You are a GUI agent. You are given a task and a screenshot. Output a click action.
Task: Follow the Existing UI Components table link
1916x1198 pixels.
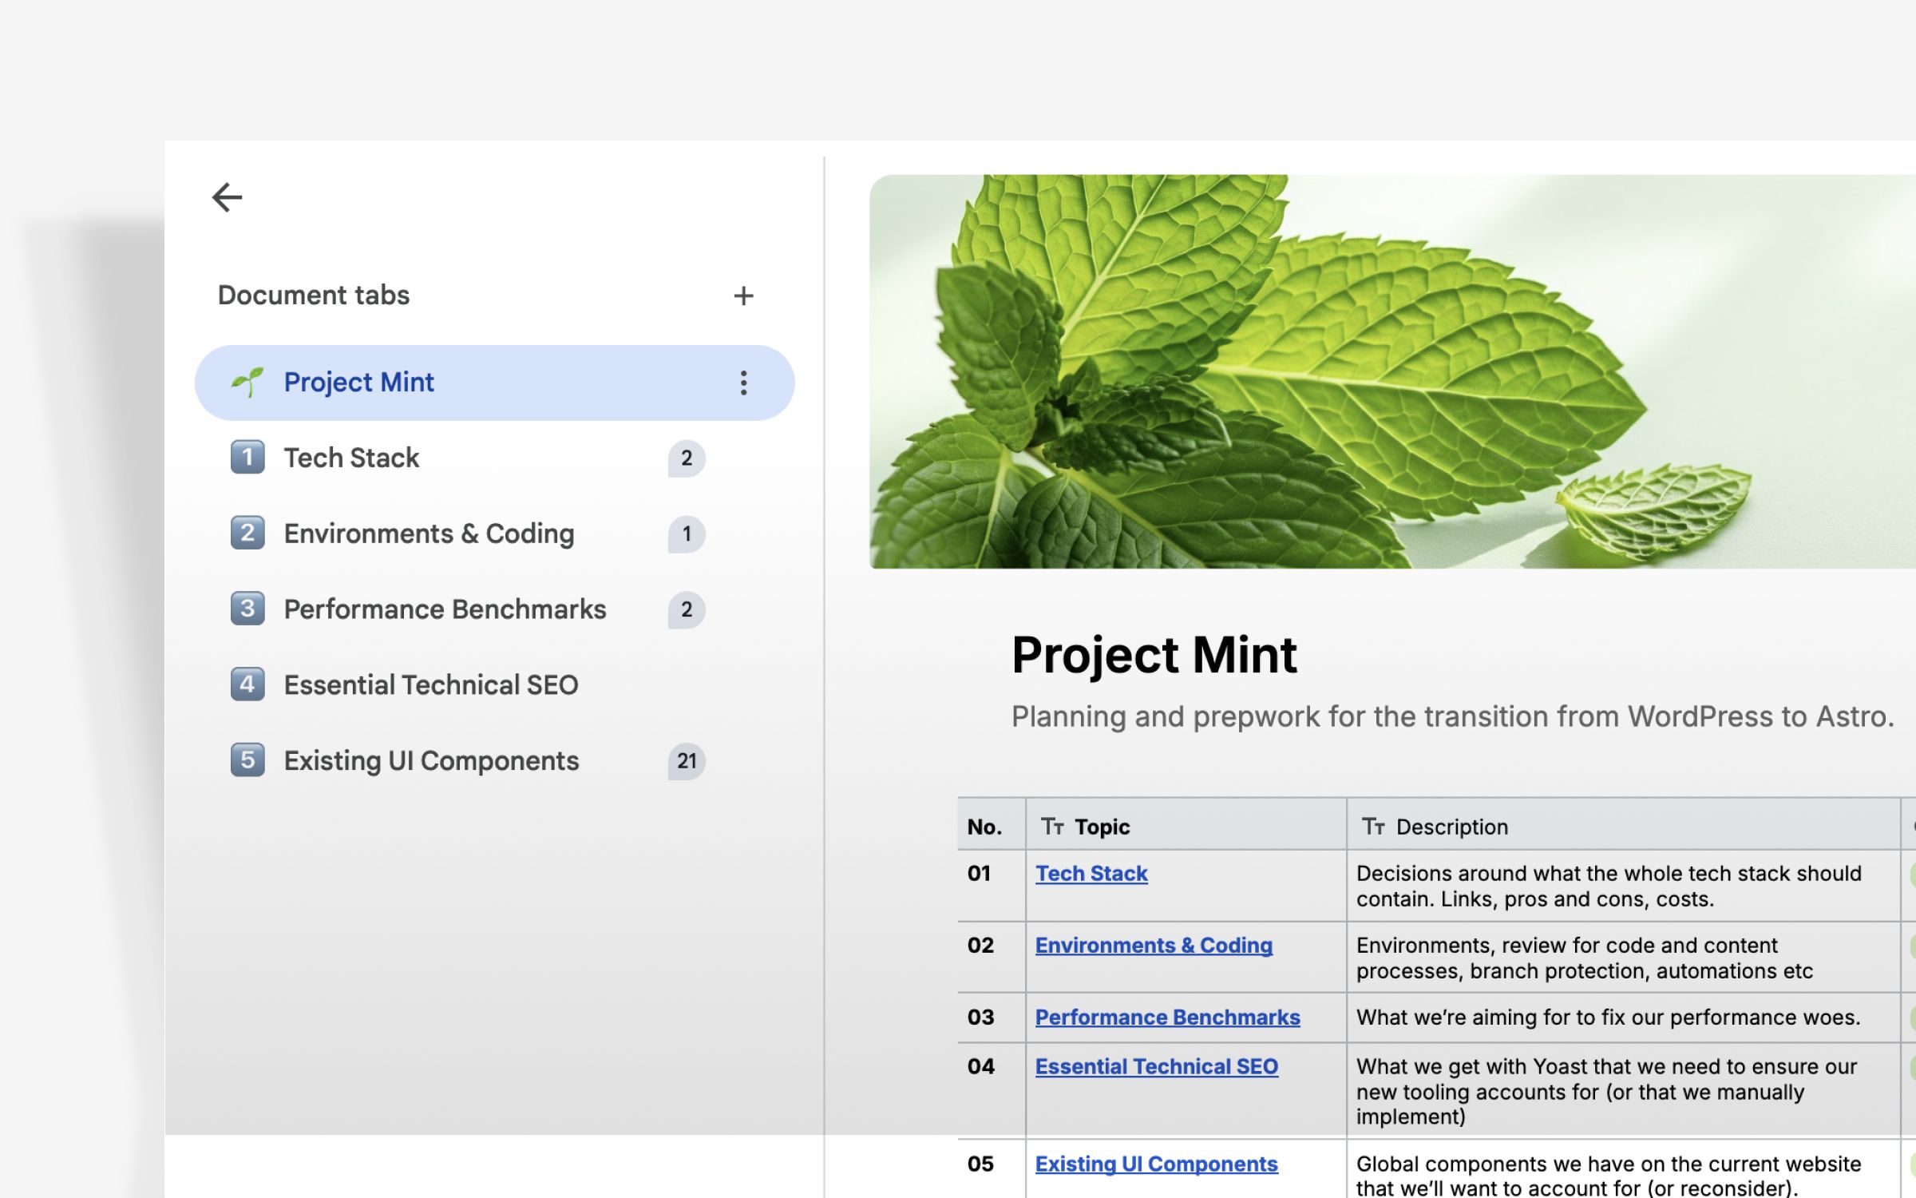(x=1156, y=1164)
